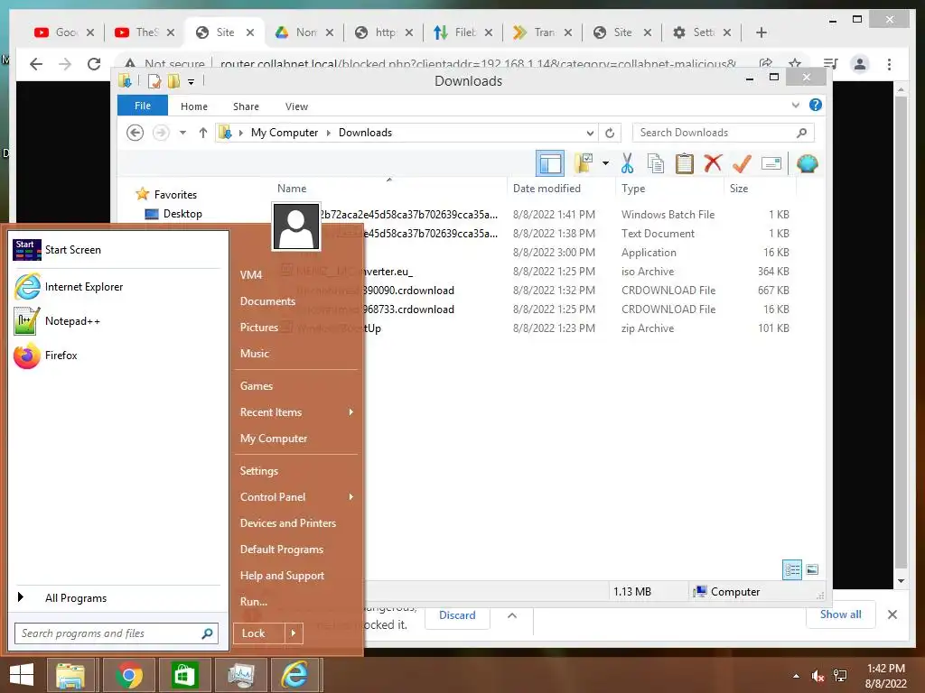Switch to large icons view at bottom

812,569
